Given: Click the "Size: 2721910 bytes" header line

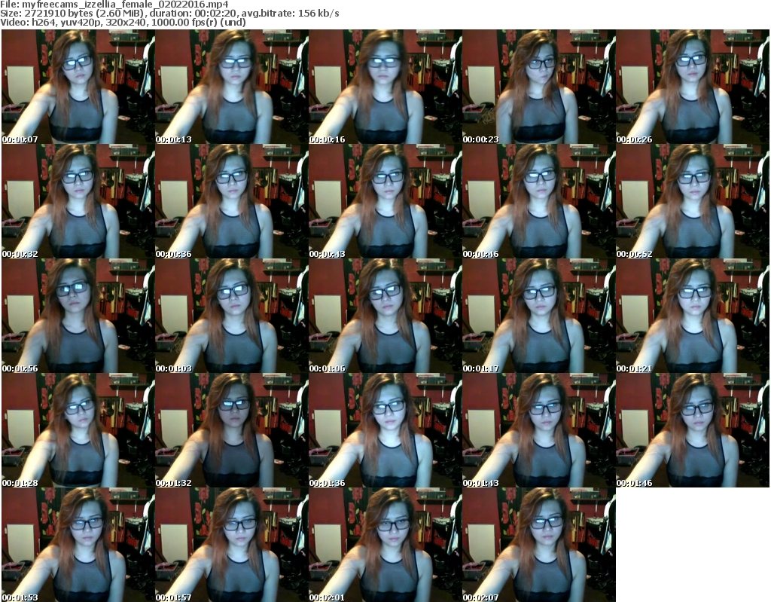Looking at the screenshot, I should pos(169,14).
